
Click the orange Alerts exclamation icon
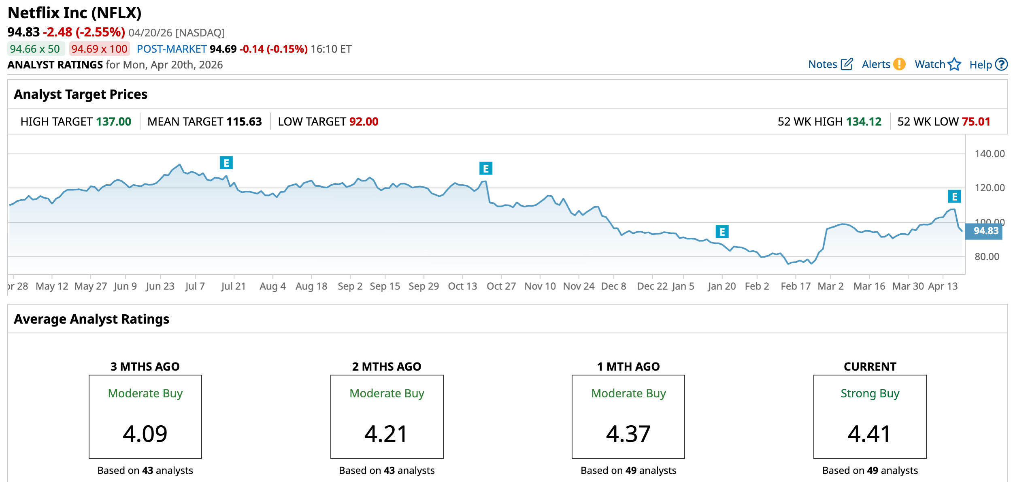point(899,64)
